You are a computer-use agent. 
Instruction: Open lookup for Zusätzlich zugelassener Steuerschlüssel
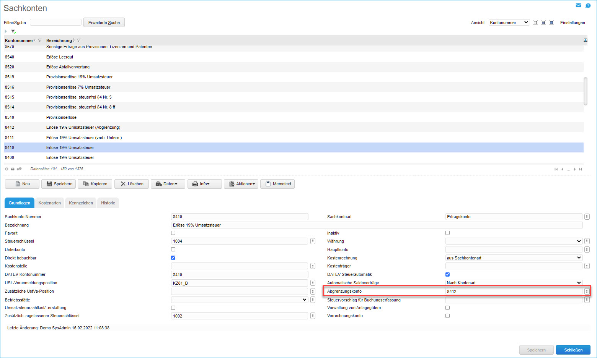313,316
